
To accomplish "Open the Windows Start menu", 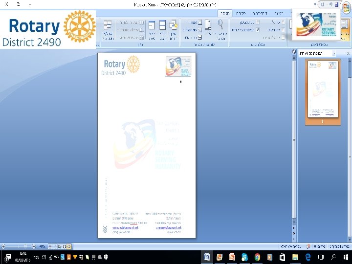I will 346,257.
